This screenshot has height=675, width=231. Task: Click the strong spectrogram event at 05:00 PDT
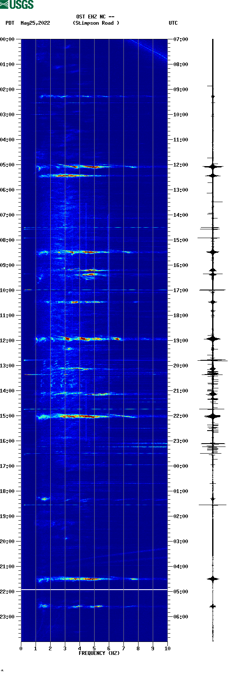pyautogui.click(x=86, y=167)
